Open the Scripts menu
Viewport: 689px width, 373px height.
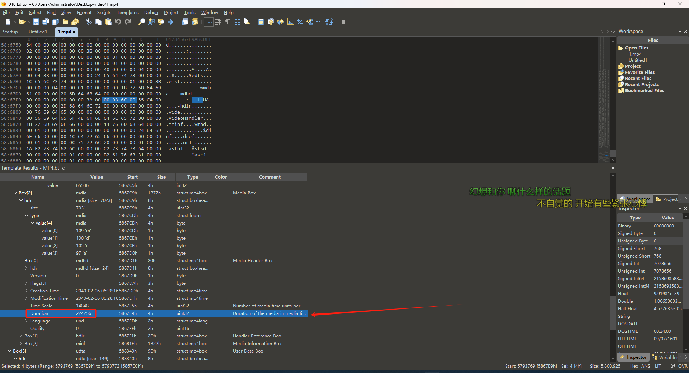pos(104,13)
